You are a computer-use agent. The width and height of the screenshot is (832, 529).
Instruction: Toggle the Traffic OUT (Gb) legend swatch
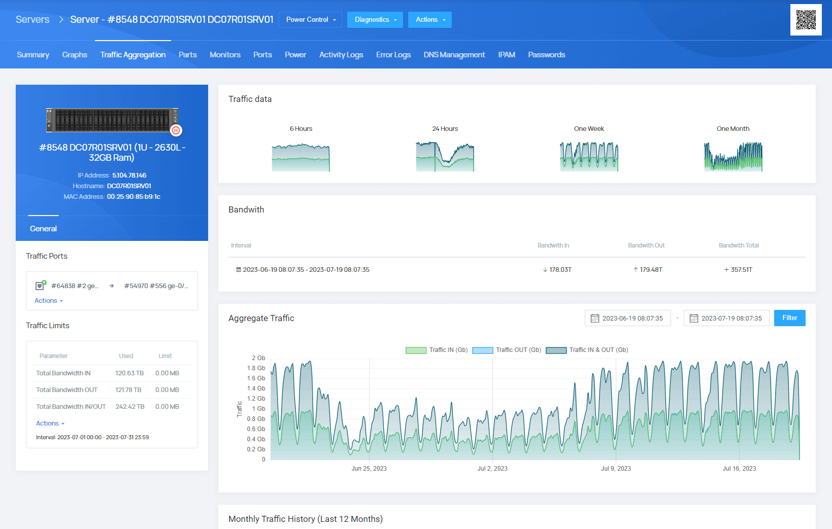pos(483,350)
